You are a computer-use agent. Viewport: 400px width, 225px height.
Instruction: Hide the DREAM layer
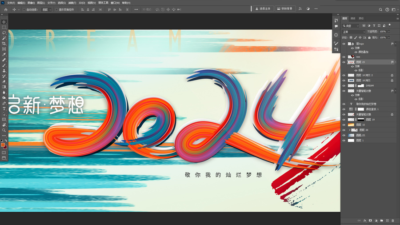[344, 86]
